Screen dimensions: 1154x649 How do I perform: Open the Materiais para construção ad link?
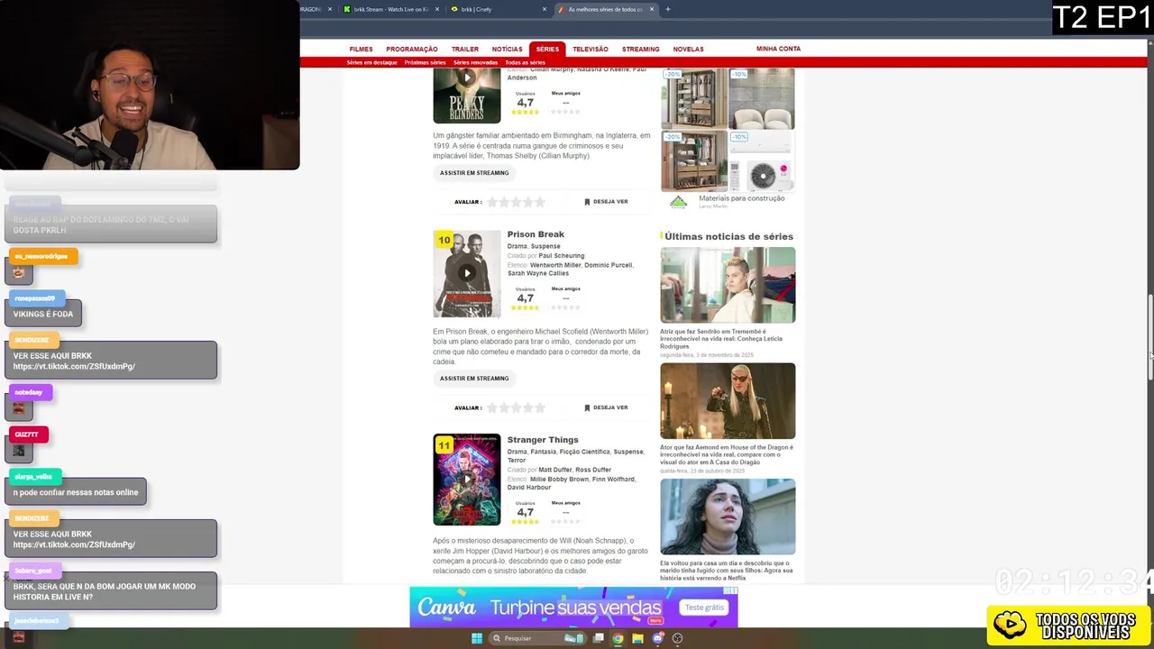click(741, 198)
